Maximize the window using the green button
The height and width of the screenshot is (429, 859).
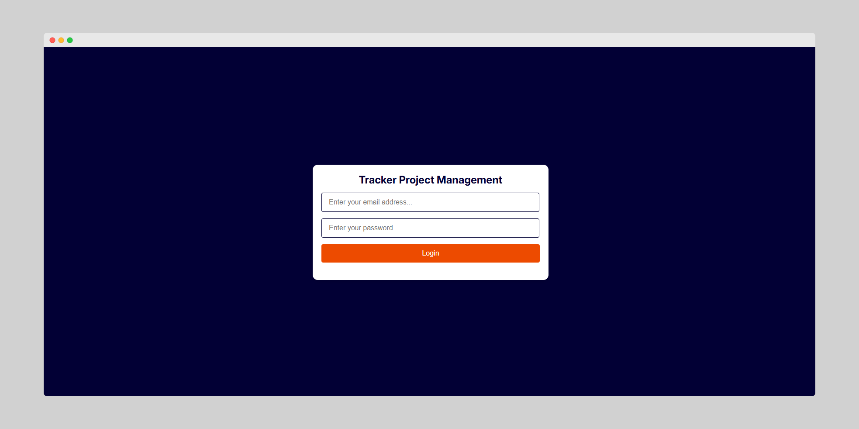70,40
